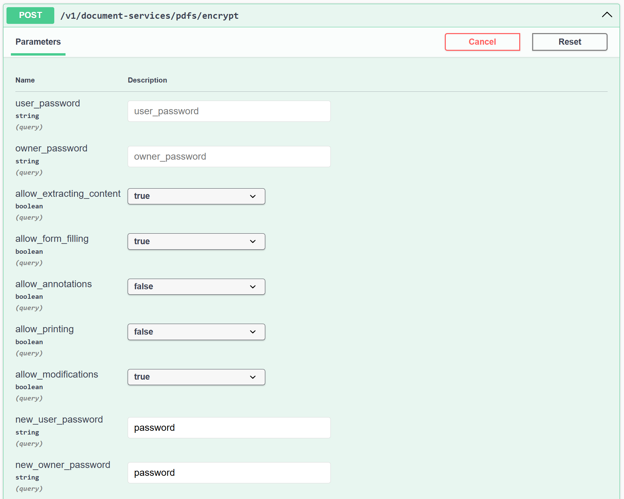Image resolution: width=624 pixels, height=499 pixels.
Task: Click the green POST method badge
Action: (30, 15)
